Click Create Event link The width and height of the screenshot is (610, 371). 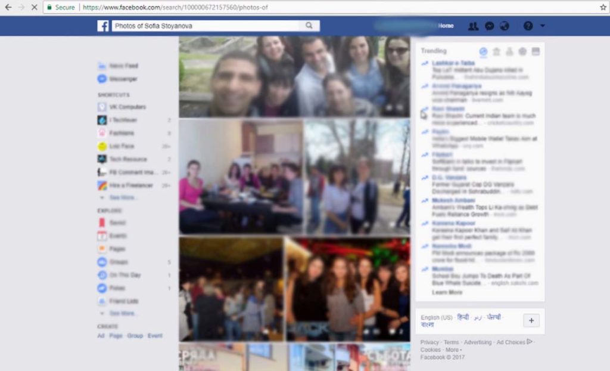[x=155, y=336]
